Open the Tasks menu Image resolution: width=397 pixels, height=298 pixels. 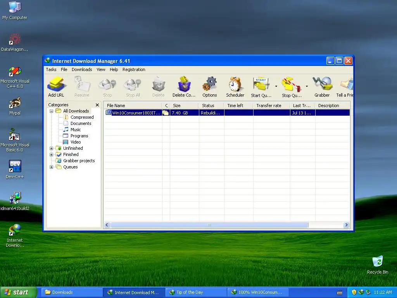point(51,69)
